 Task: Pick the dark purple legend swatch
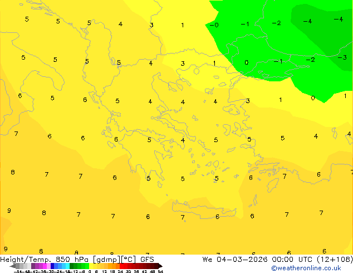(33, 266)
